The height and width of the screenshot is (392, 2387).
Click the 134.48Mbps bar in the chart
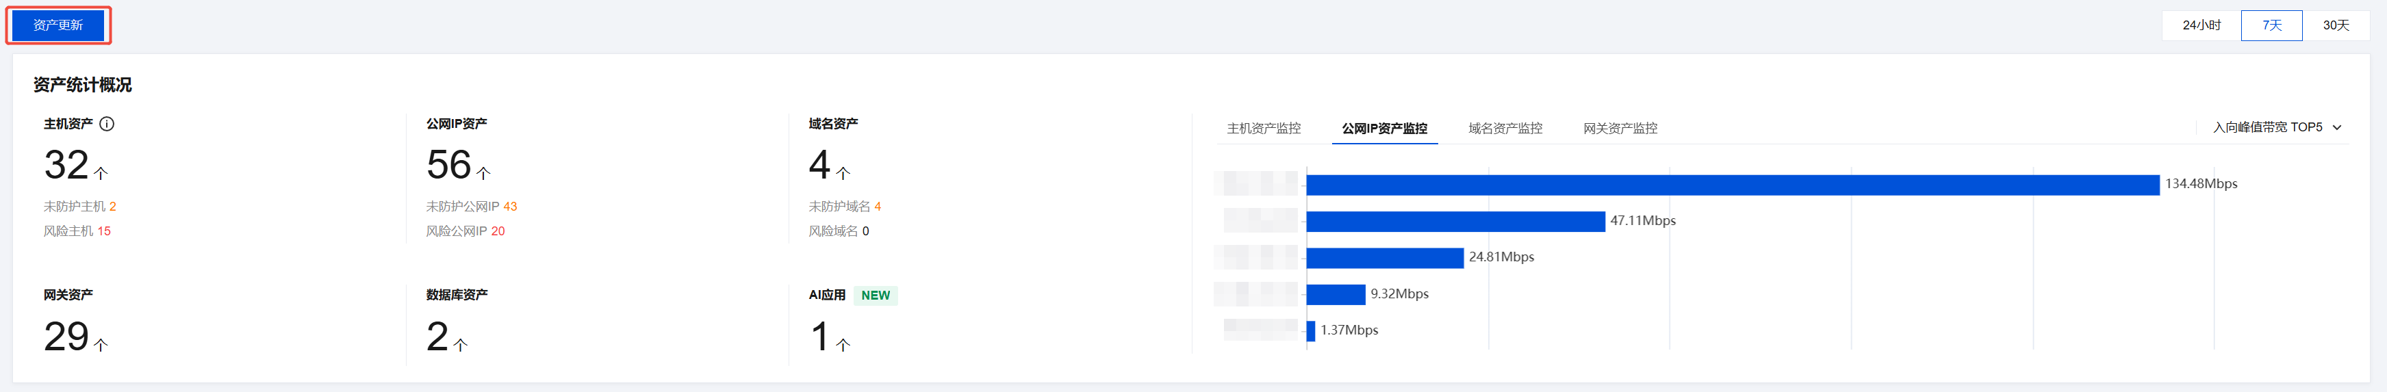tap(1732, 185)
